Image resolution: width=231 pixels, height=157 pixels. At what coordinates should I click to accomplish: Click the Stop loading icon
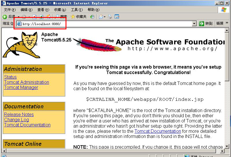tap(34, 17)
